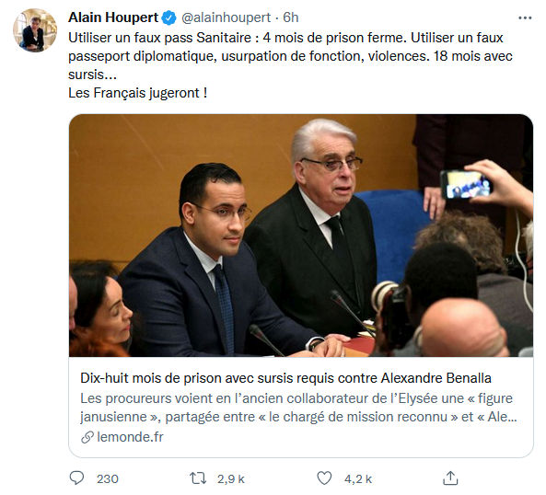
Task: Click the reply count 230
Action: click(x=108, y=479)
